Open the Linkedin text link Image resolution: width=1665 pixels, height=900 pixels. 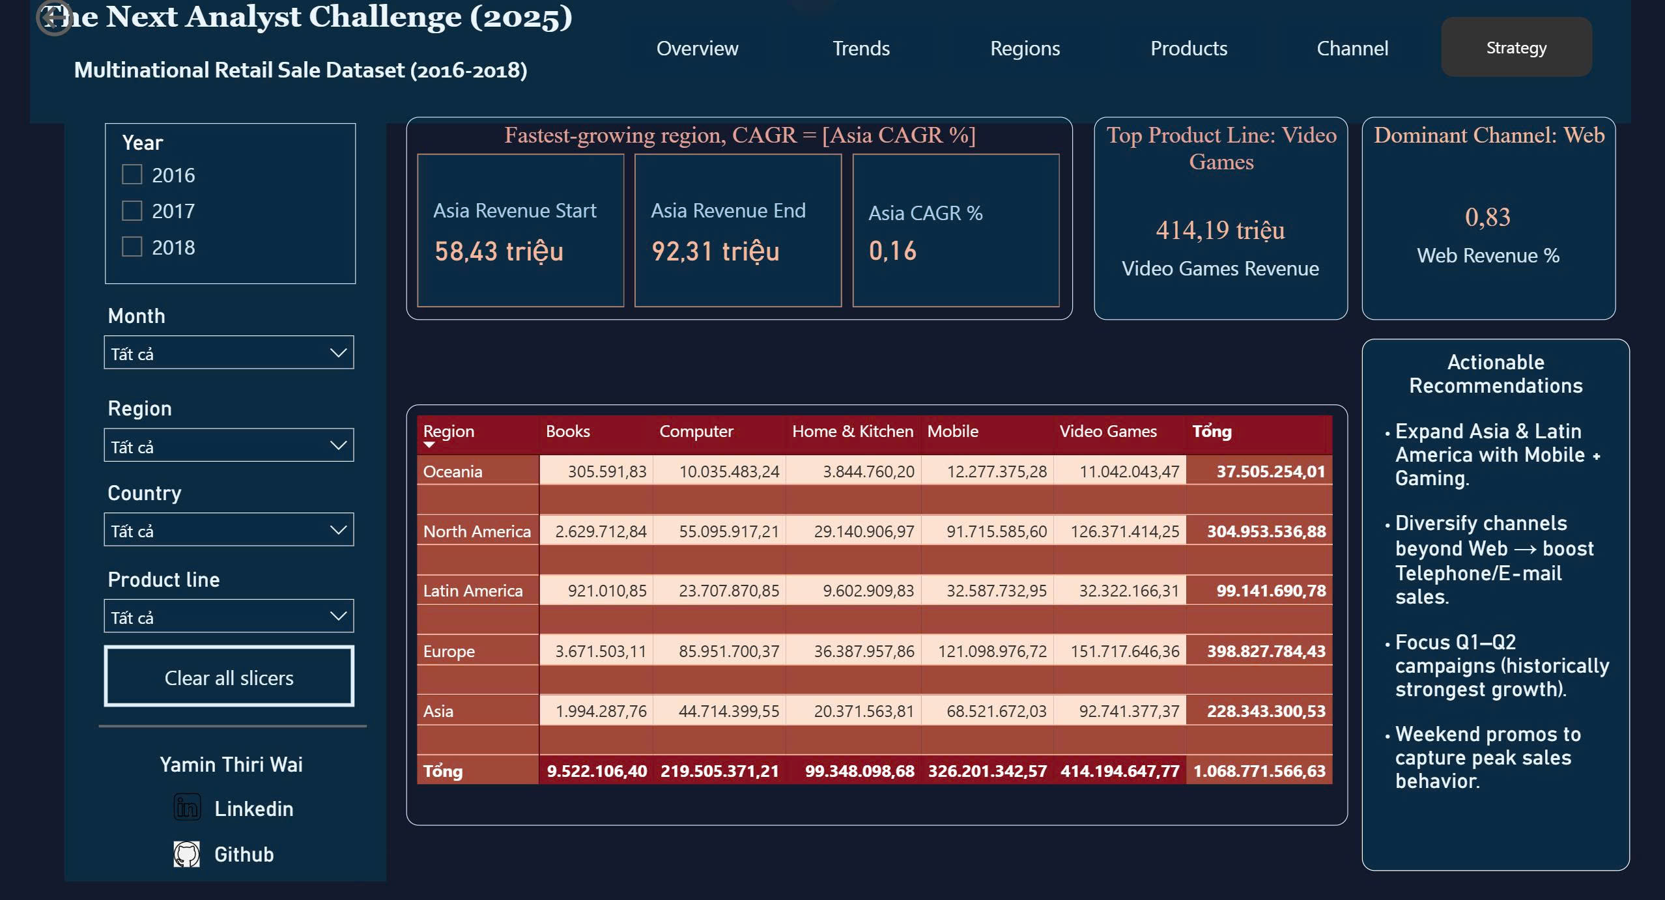[x=254, y=808]
